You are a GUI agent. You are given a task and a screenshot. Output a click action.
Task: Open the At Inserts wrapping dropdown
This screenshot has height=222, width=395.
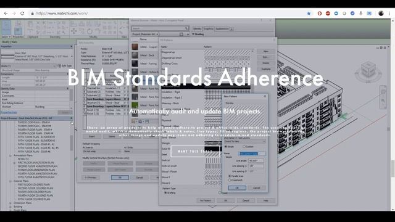click(x=102, y=151)
